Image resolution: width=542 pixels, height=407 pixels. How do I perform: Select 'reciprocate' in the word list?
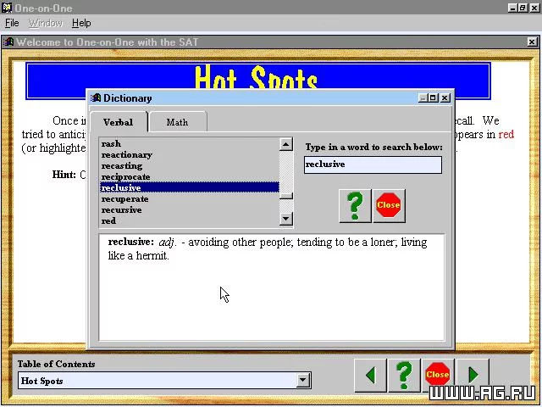pos(190,177)
